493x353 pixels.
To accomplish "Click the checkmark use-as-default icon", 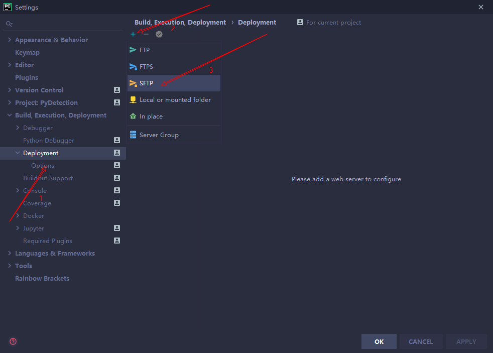I will (x=159, y=34).
